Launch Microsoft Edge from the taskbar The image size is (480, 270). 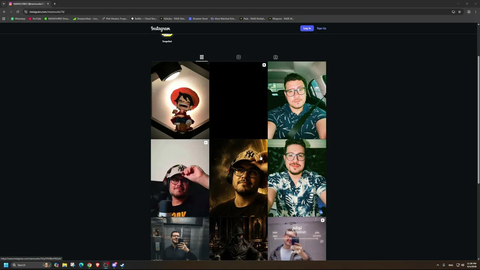point(81,265)
